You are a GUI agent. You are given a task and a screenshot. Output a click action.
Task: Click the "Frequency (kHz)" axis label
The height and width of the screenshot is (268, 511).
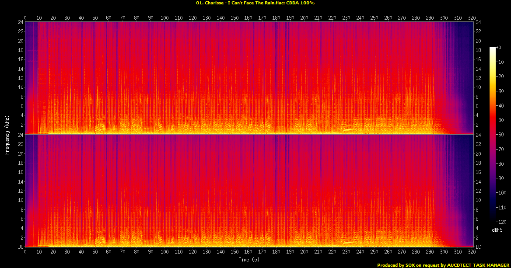(7, 135)
